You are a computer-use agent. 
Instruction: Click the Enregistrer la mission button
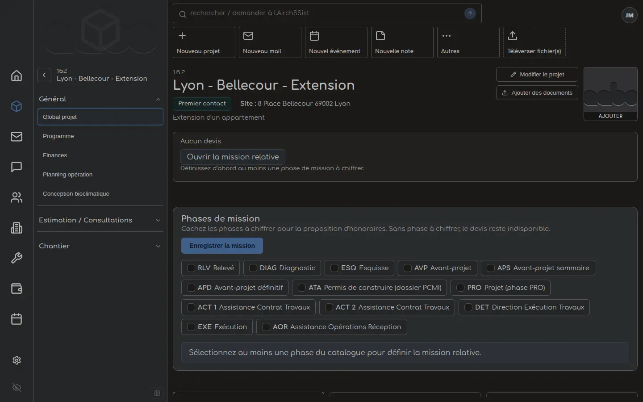tap(222, 246)
